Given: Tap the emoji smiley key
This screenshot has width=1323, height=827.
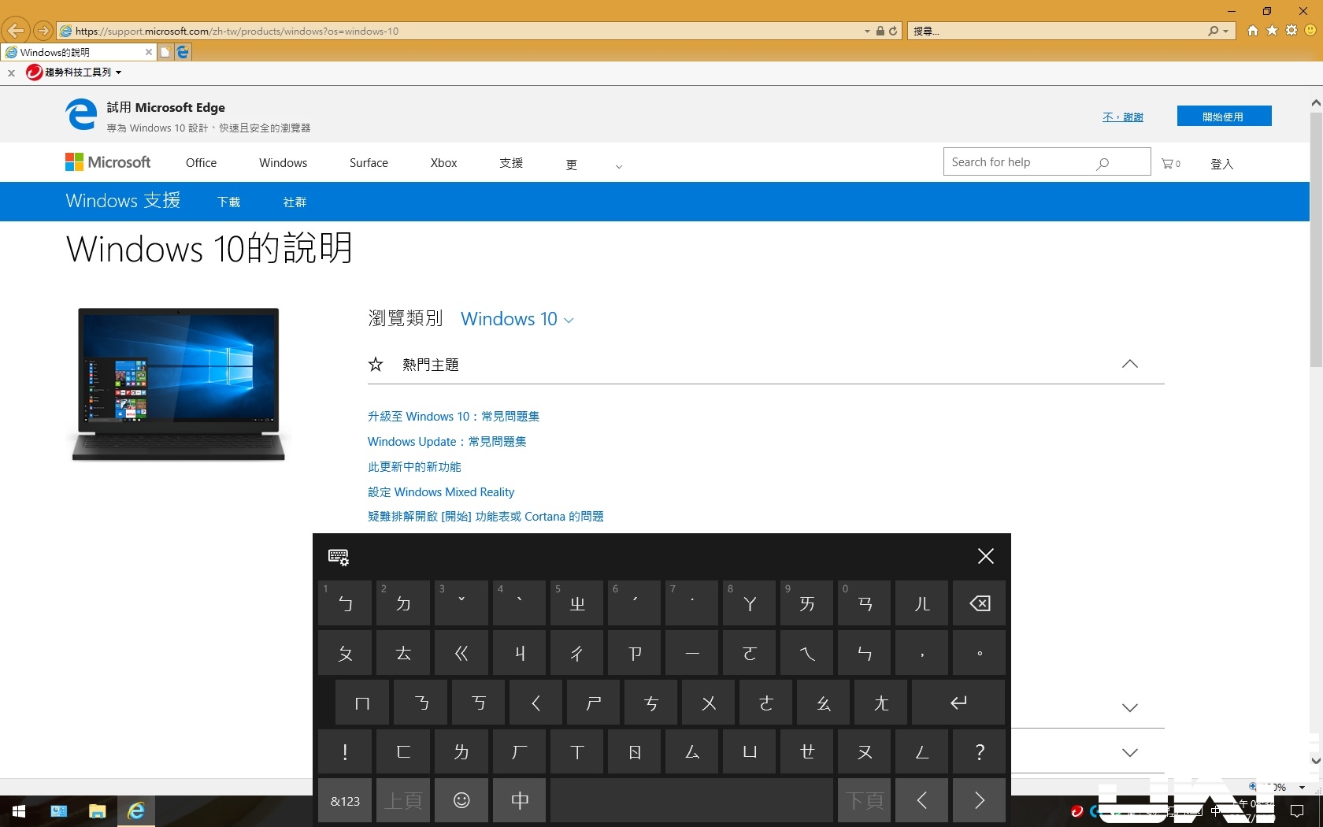Looking at the screenshot, I should pos(461,800).
